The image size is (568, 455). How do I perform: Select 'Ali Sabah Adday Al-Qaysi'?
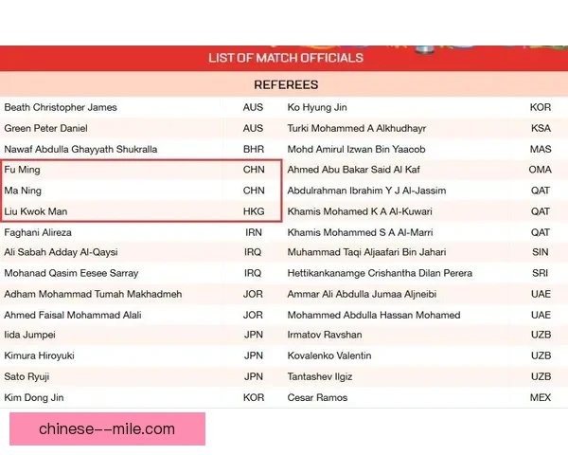(x=61, y=252)
